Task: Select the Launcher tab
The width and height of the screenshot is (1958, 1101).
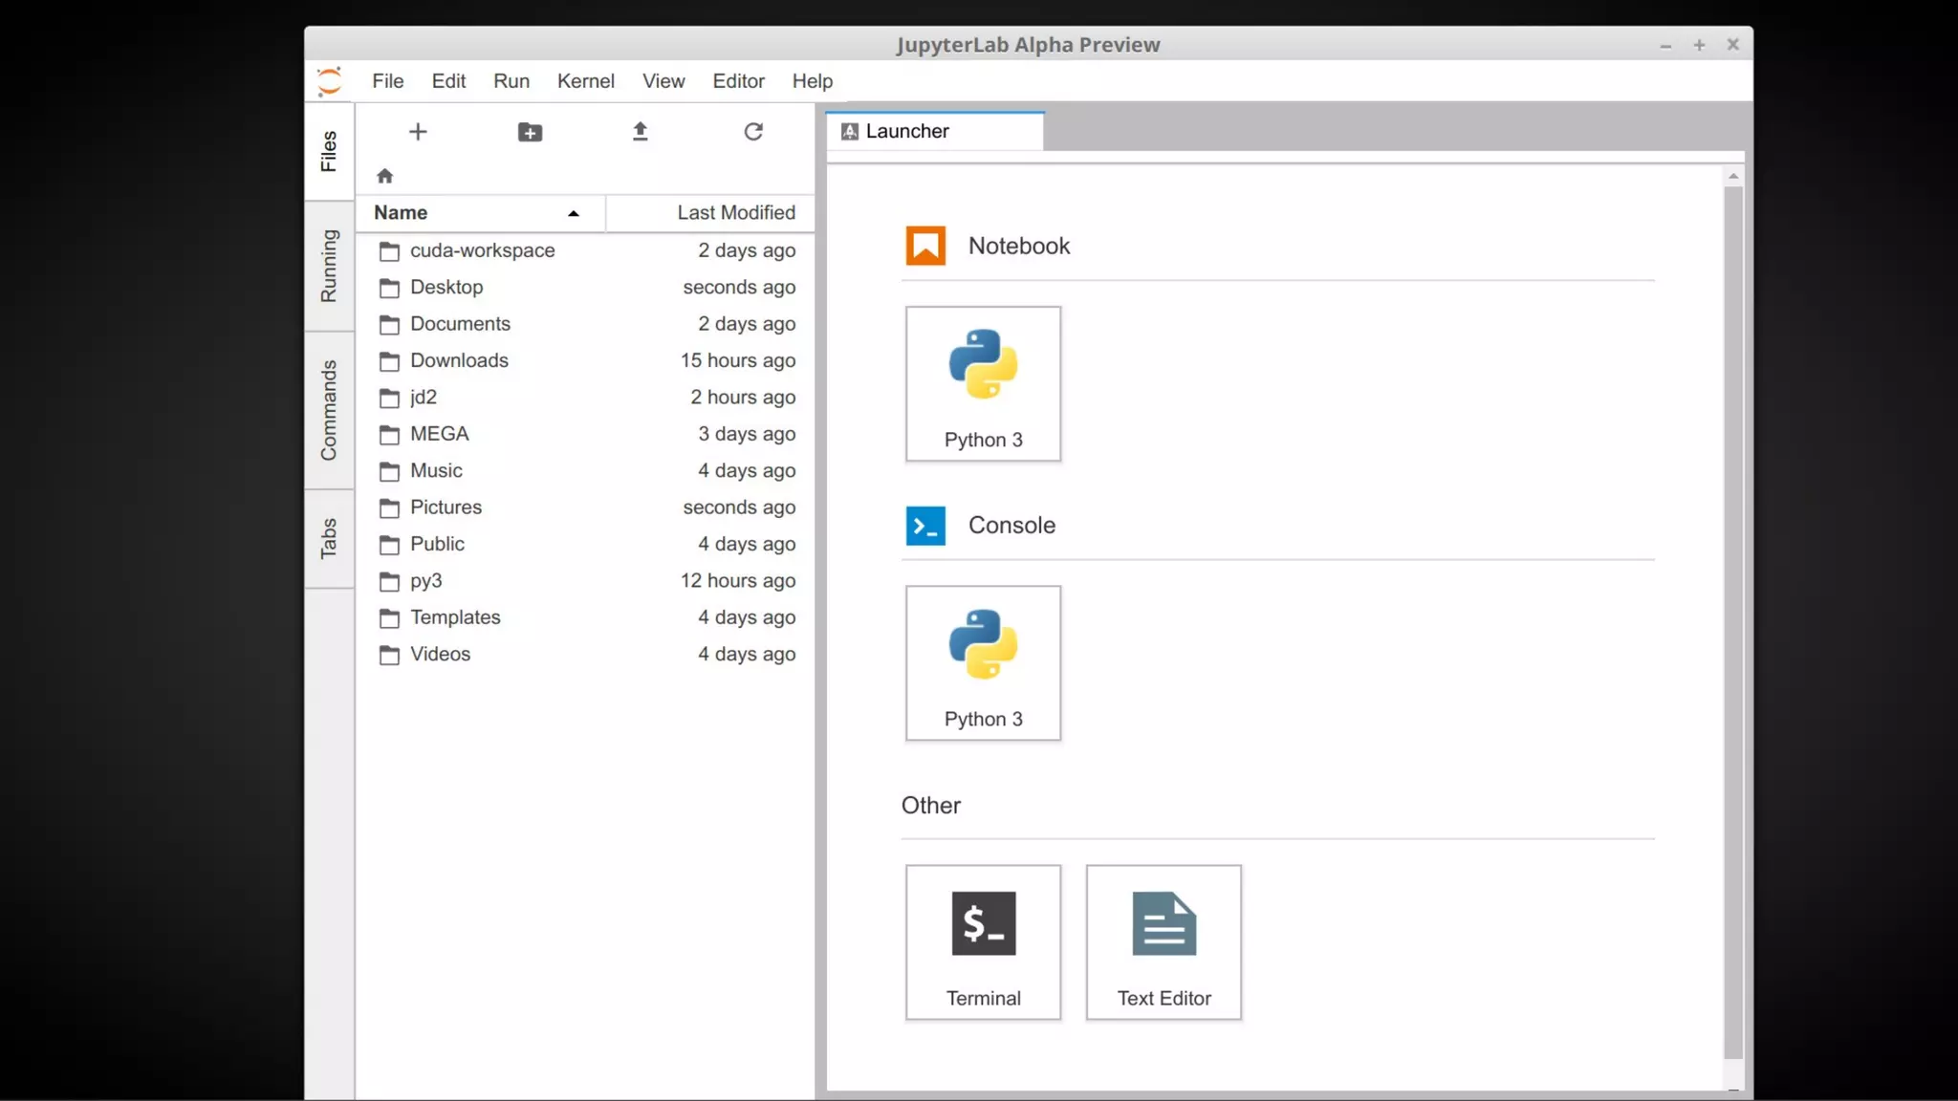Action: click(x=935, y=131)
